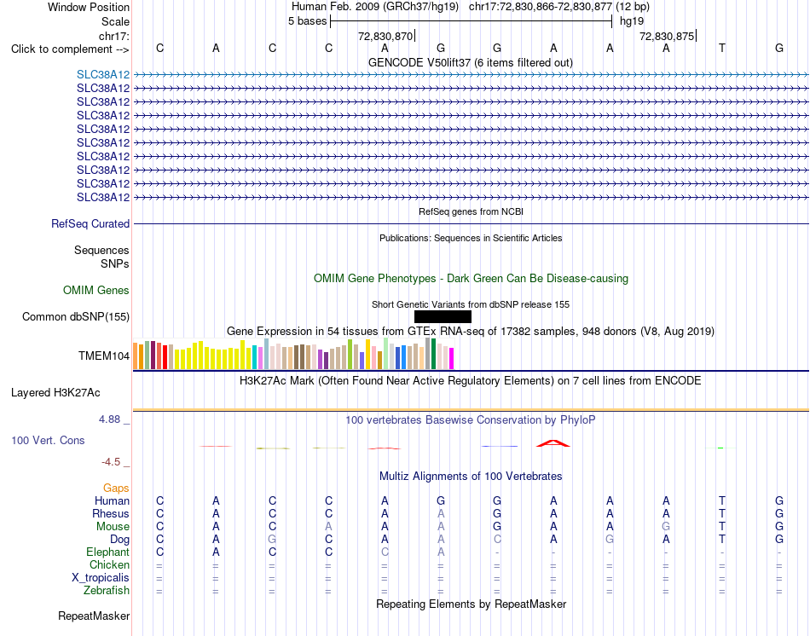Open the Layered H3K27Ac track label
Image resolution: width=810 pixels, height=636 pixels.
pyautogui.click(x=55, y=393)
